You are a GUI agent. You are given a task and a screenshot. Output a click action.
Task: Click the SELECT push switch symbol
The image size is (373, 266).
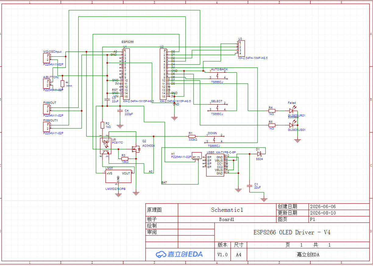[x=218, y=107]
